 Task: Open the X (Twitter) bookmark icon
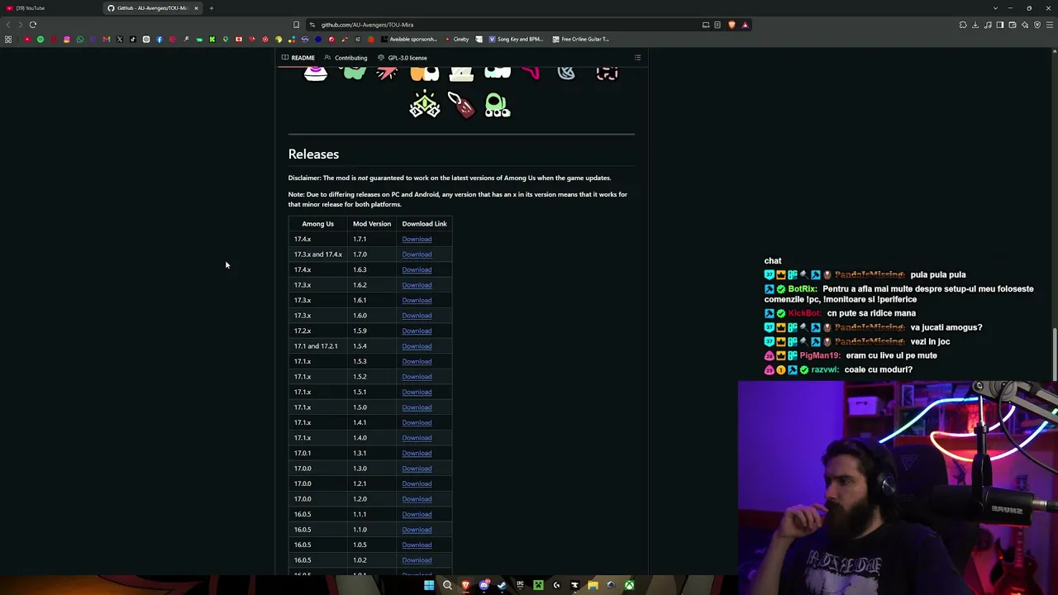tap(119, 39)
